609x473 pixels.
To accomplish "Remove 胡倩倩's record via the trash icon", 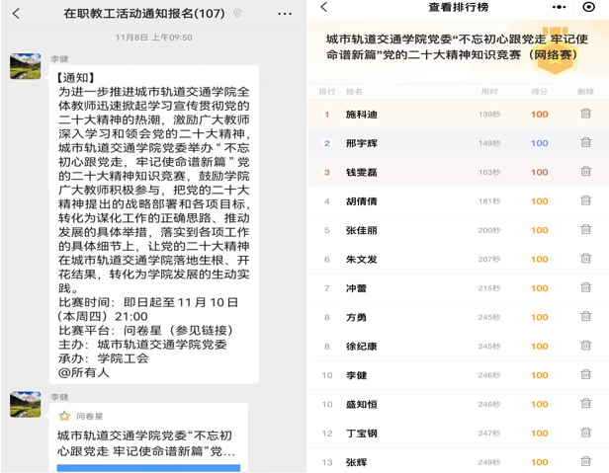I will coord(585,200).
